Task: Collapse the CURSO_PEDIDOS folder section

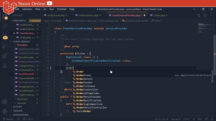Action: click(x=21, y=41)
